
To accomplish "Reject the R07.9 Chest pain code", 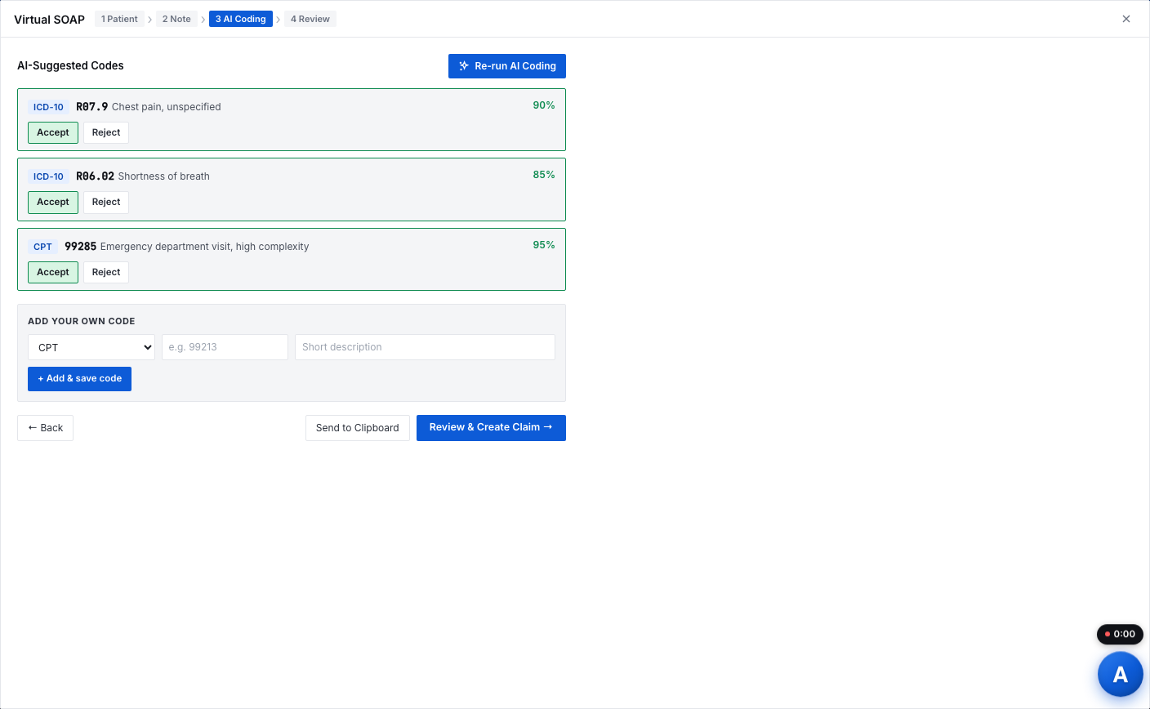I will tap(106, 132).
